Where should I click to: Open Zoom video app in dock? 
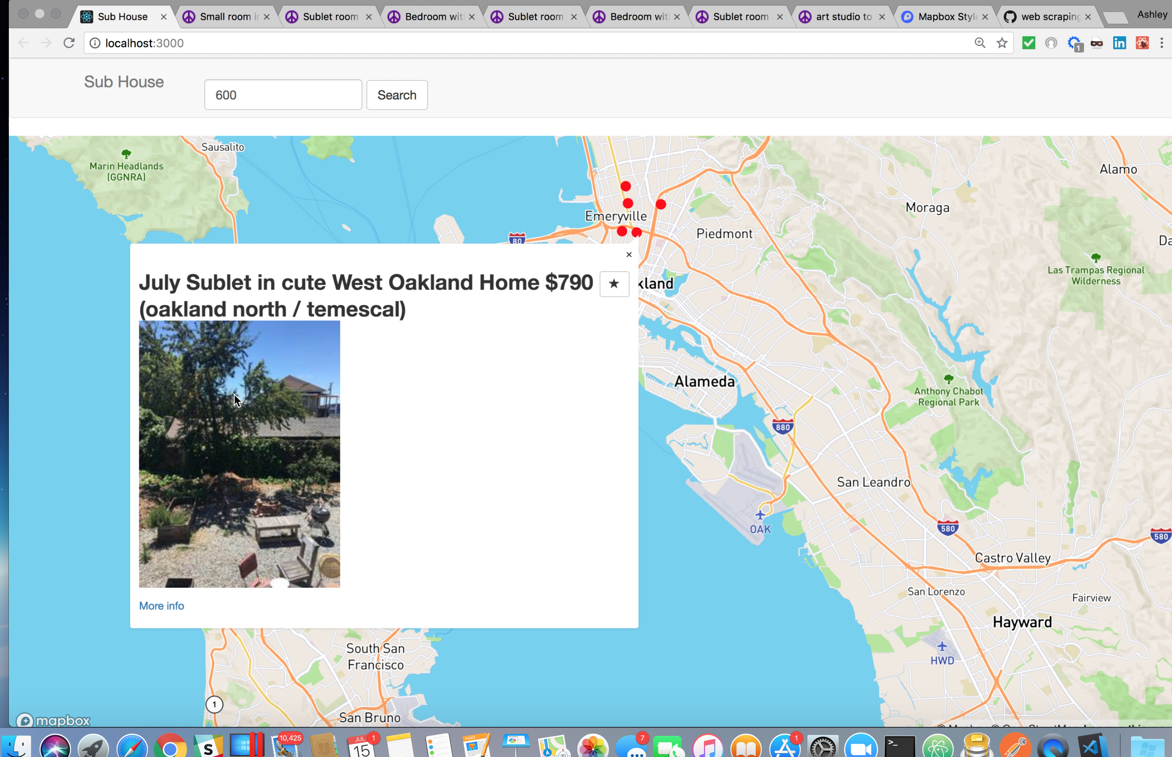coord(861,746)
